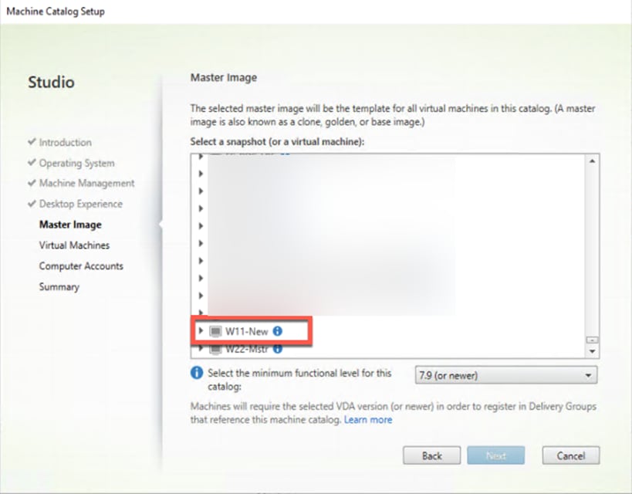The width and height of the screenshot is (632, 494).
Task: Click the checkmark beside Machine Management
Action: coord(32,183)
